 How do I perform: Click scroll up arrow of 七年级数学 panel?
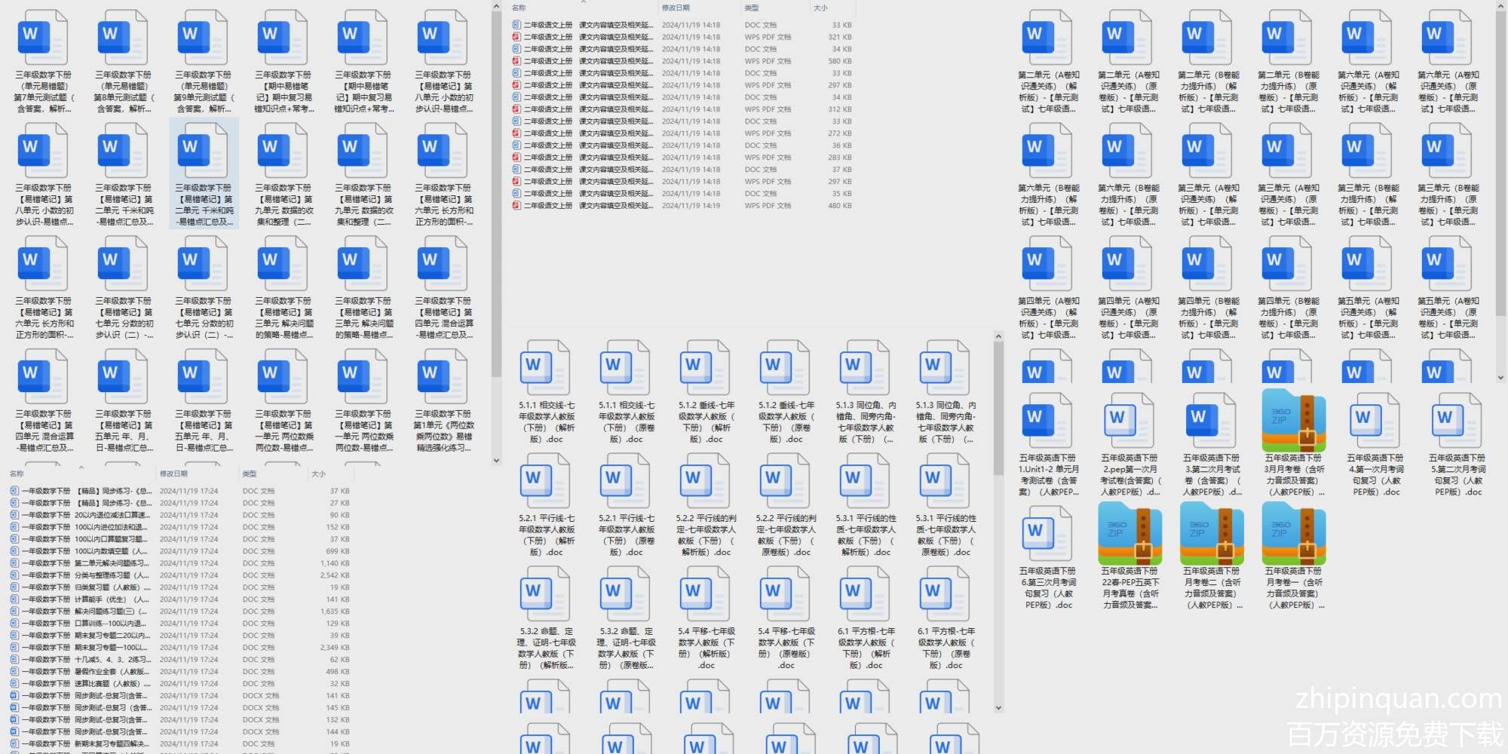point(998,336)
